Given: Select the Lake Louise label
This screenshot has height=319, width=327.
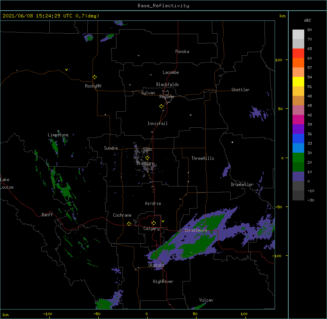Looking at the screenshot, I should pos(7,183).
